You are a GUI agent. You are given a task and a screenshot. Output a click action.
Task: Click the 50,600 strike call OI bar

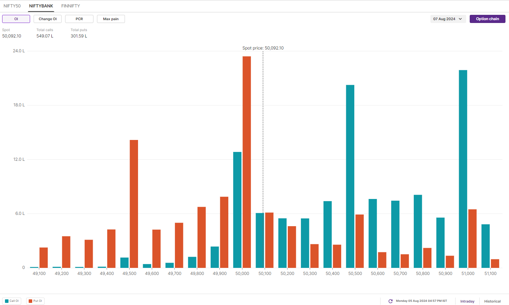point(373,233)
